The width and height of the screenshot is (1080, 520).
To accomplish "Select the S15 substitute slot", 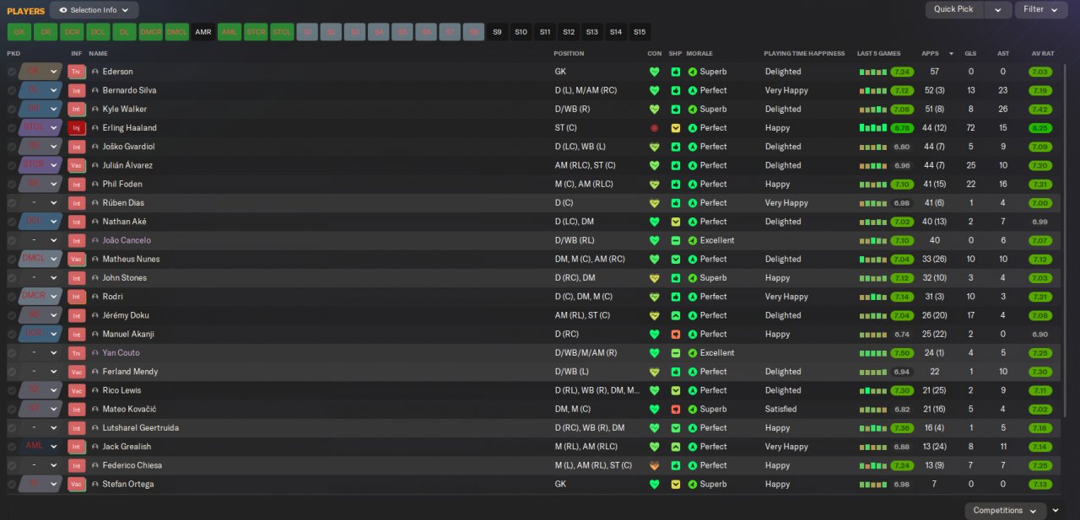I will click(640, 32).
